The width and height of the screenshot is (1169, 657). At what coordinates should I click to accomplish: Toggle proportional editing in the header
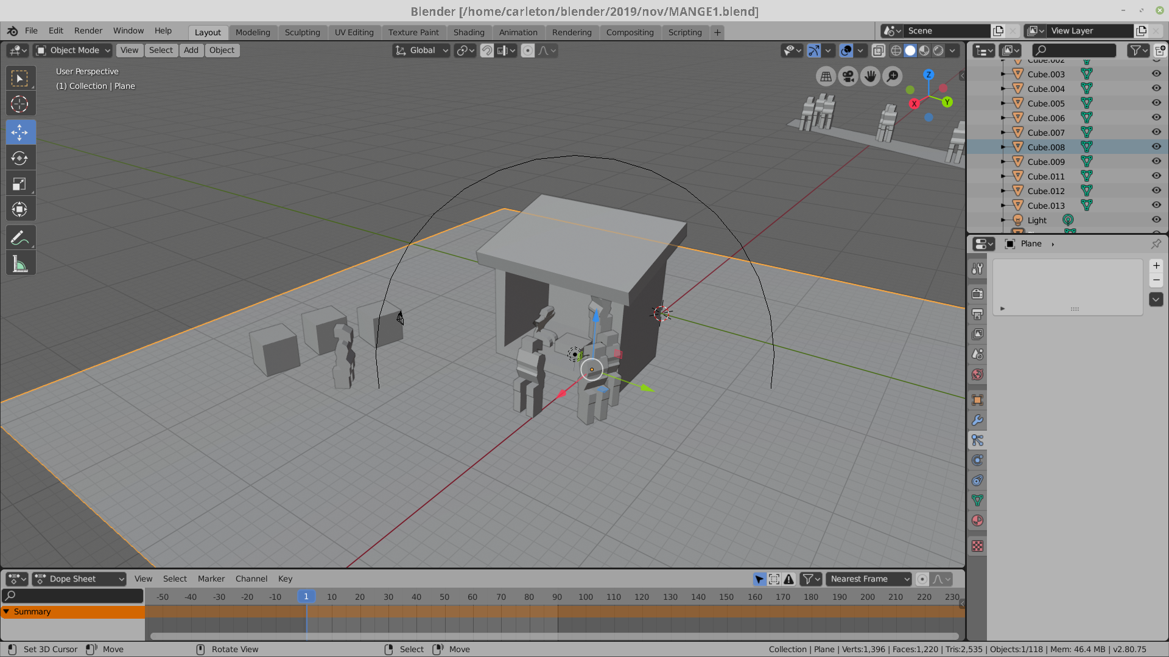click(x=528, y=50)
